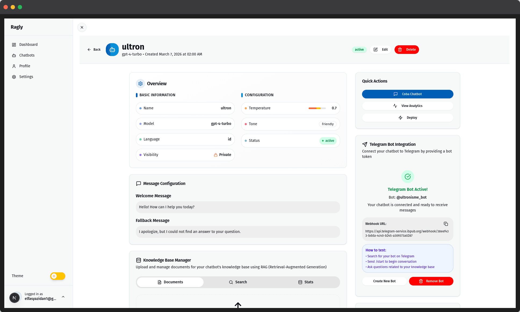Open View Analytics
This screenshot has width=520, height=312.
(x=407, y=106)
